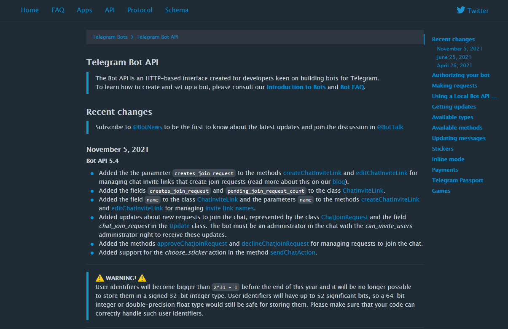Click the warning sign icon before WARNING!

point(100,278)
